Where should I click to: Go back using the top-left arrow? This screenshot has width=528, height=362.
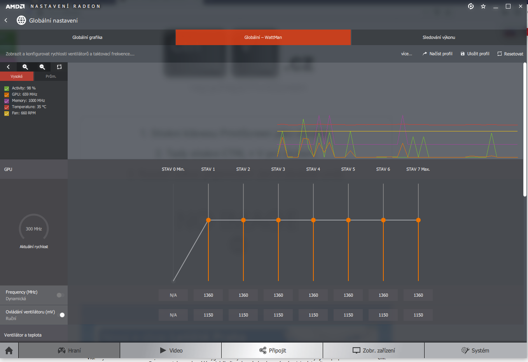6,20
